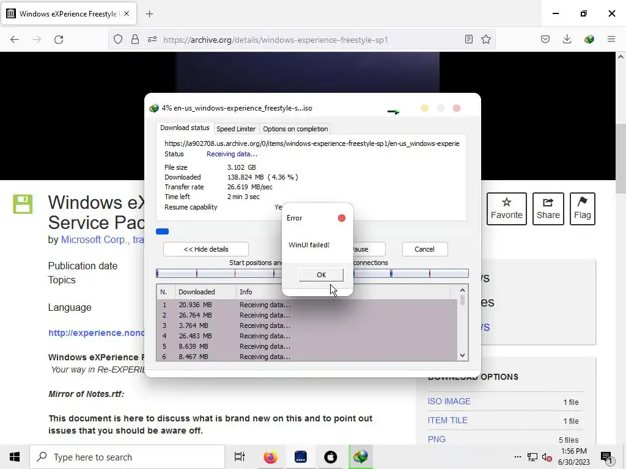Open Firefox from the taskbar

click(x=270, y=457)
